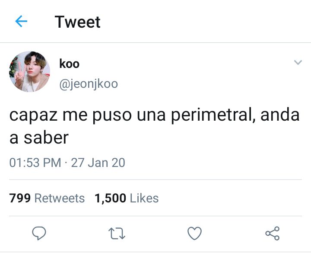View the list of 1,500 Likes
The height and width of the screenshot is (253, 311).
[x=127, y=198]
